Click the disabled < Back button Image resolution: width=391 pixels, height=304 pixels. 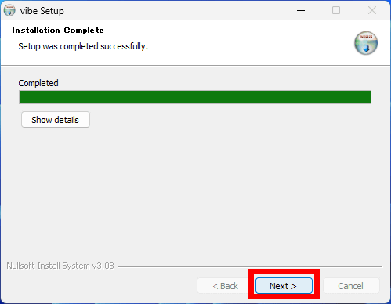click(x=225, y=286)
